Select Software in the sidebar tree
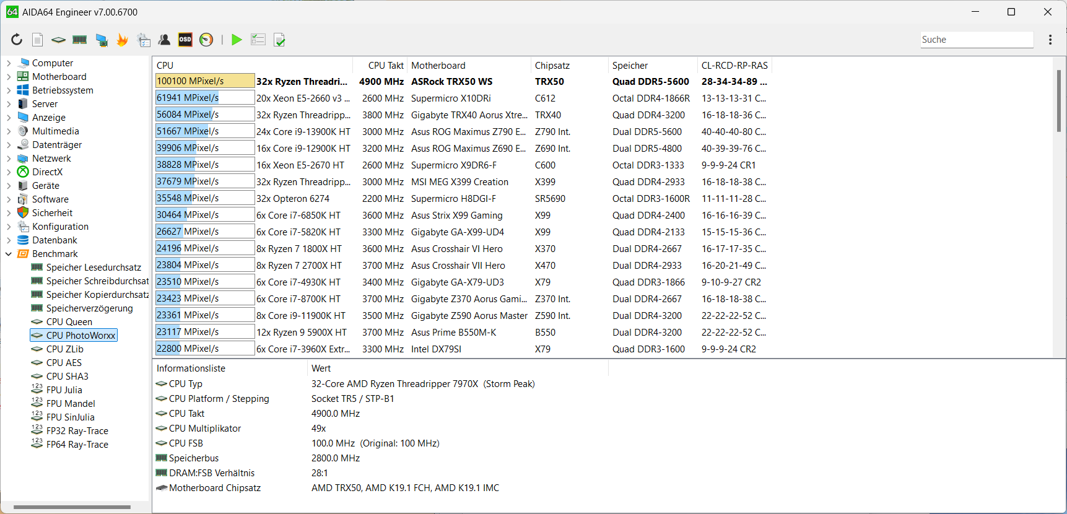 pyautogui.click(x=50, y=199)
